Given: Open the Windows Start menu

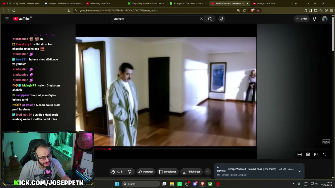Looking at the screenshot, I should (117, 184).
